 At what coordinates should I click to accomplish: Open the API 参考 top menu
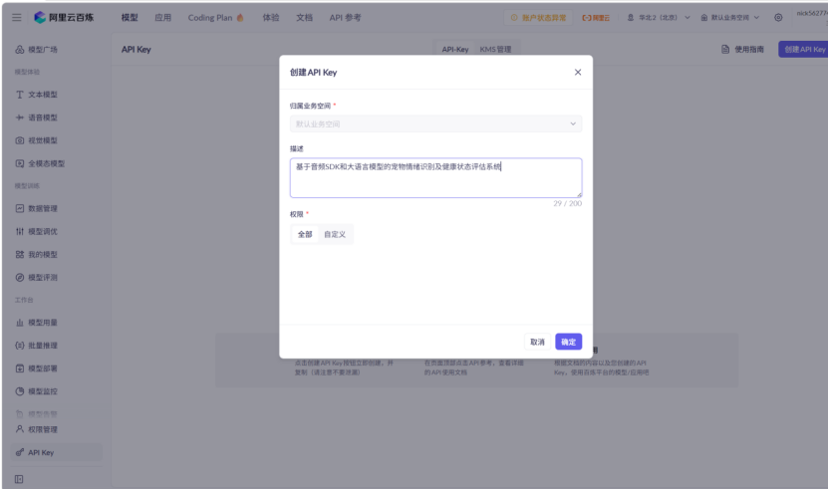[346, 17]
